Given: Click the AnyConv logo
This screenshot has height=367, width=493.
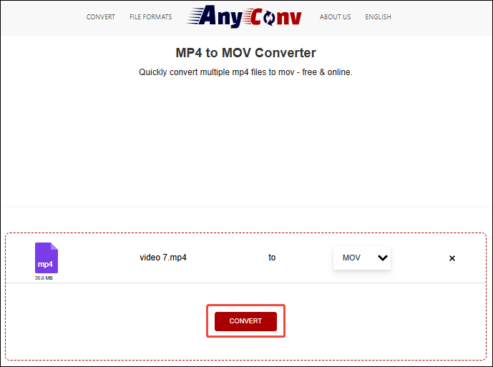Looking at the screenshot, I should (x=244, y=16).
